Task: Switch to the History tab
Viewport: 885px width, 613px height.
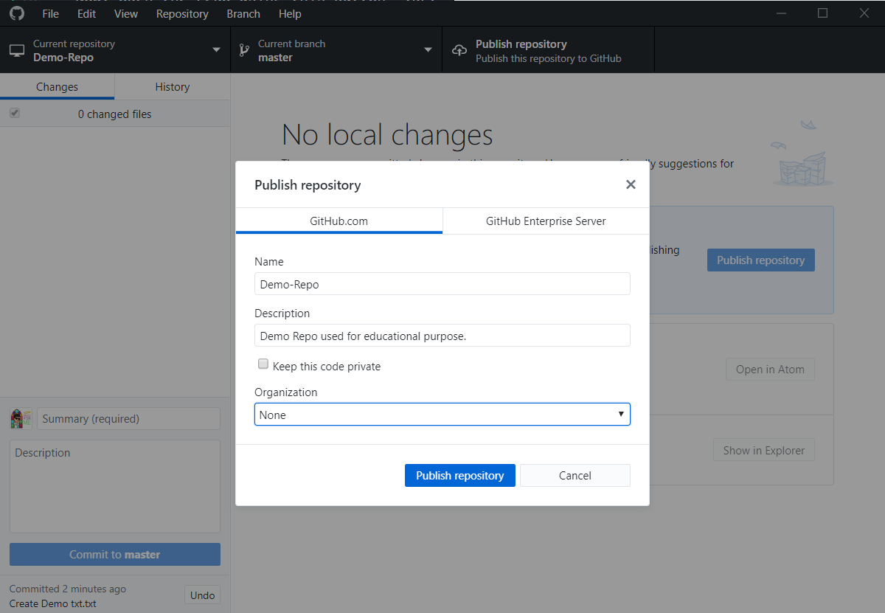Action: tap(173, 86)
